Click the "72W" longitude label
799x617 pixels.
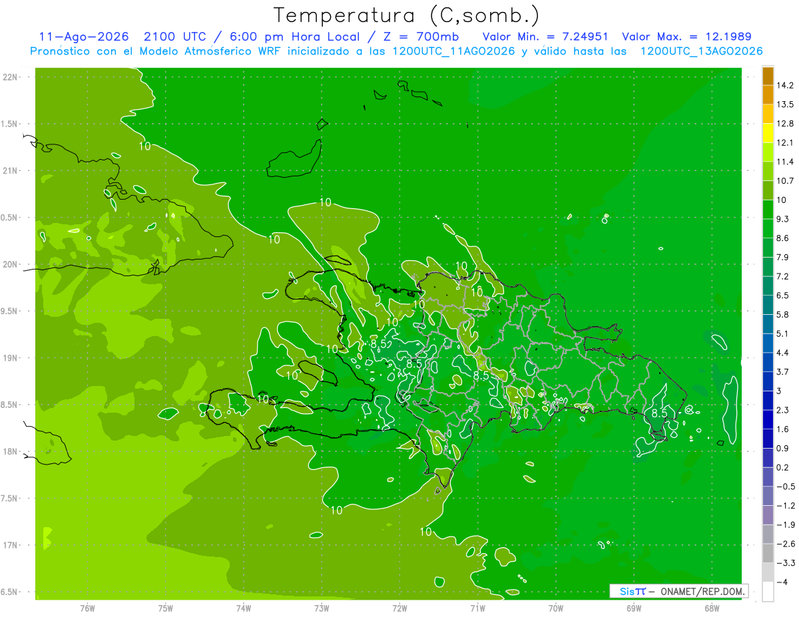(x=400, y=608)
